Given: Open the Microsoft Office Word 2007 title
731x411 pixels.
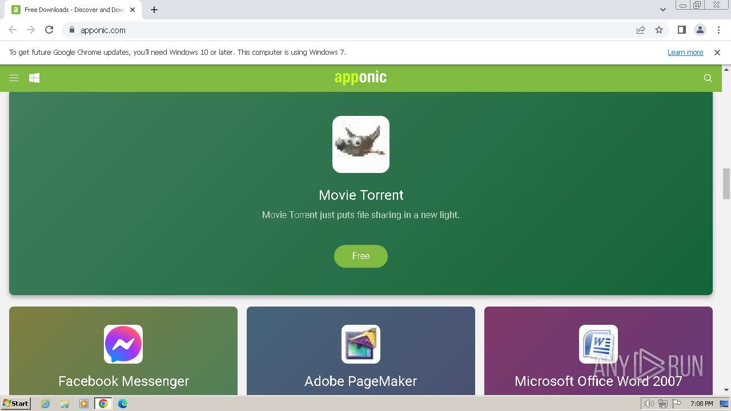Looking at the screenshot, I should 599,381.
